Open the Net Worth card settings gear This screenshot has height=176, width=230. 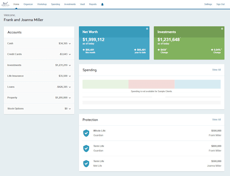point(147,29)
